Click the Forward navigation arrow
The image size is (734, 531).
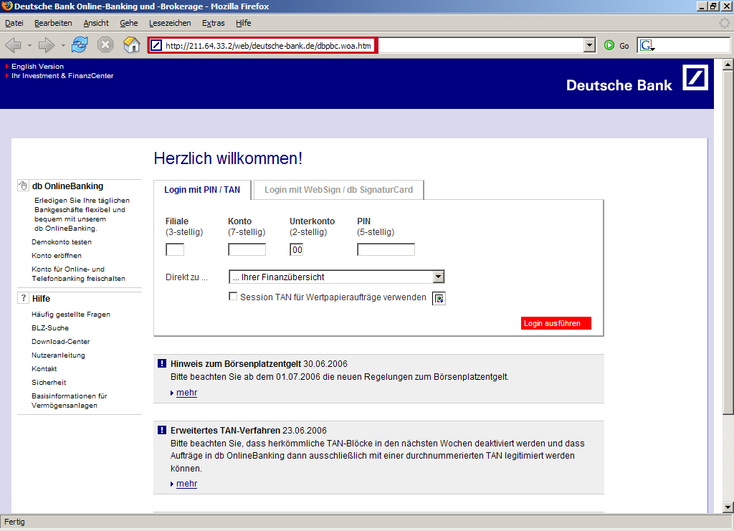pyautogui.click(x=46, y=45)
